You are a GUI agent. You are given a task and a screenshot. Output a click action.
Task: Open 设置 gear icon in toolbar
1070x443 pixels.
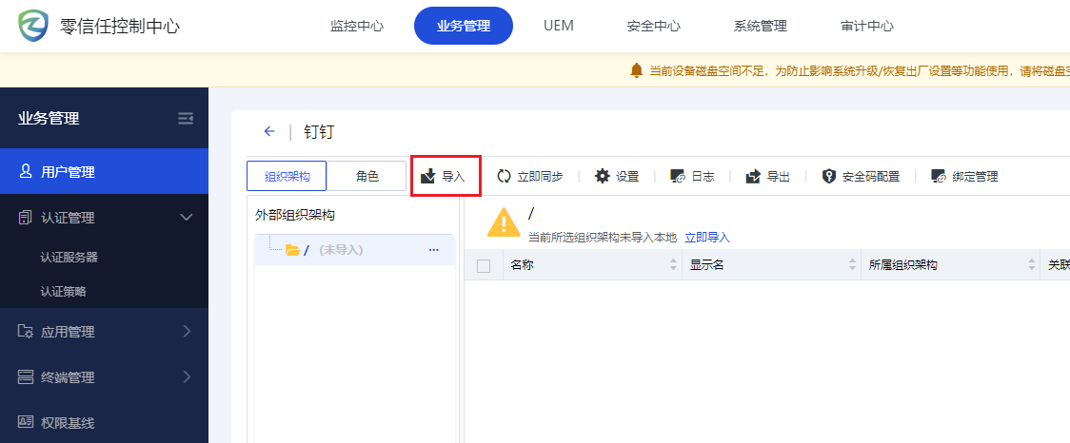pyautogui.click(x=602, y=176)
